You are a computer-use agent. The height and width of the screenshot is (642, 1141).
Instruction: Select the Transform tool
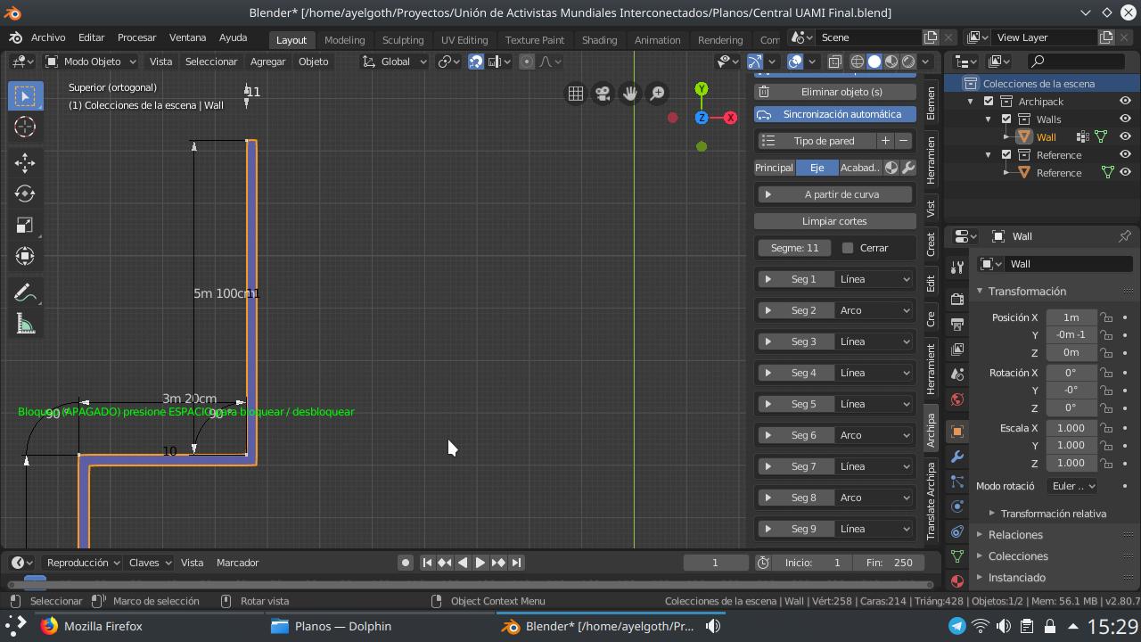(x=25, y=256)
